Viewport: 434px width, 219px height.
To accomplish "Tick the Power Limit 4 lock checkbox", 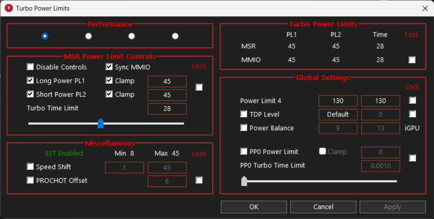I will 413,100.
